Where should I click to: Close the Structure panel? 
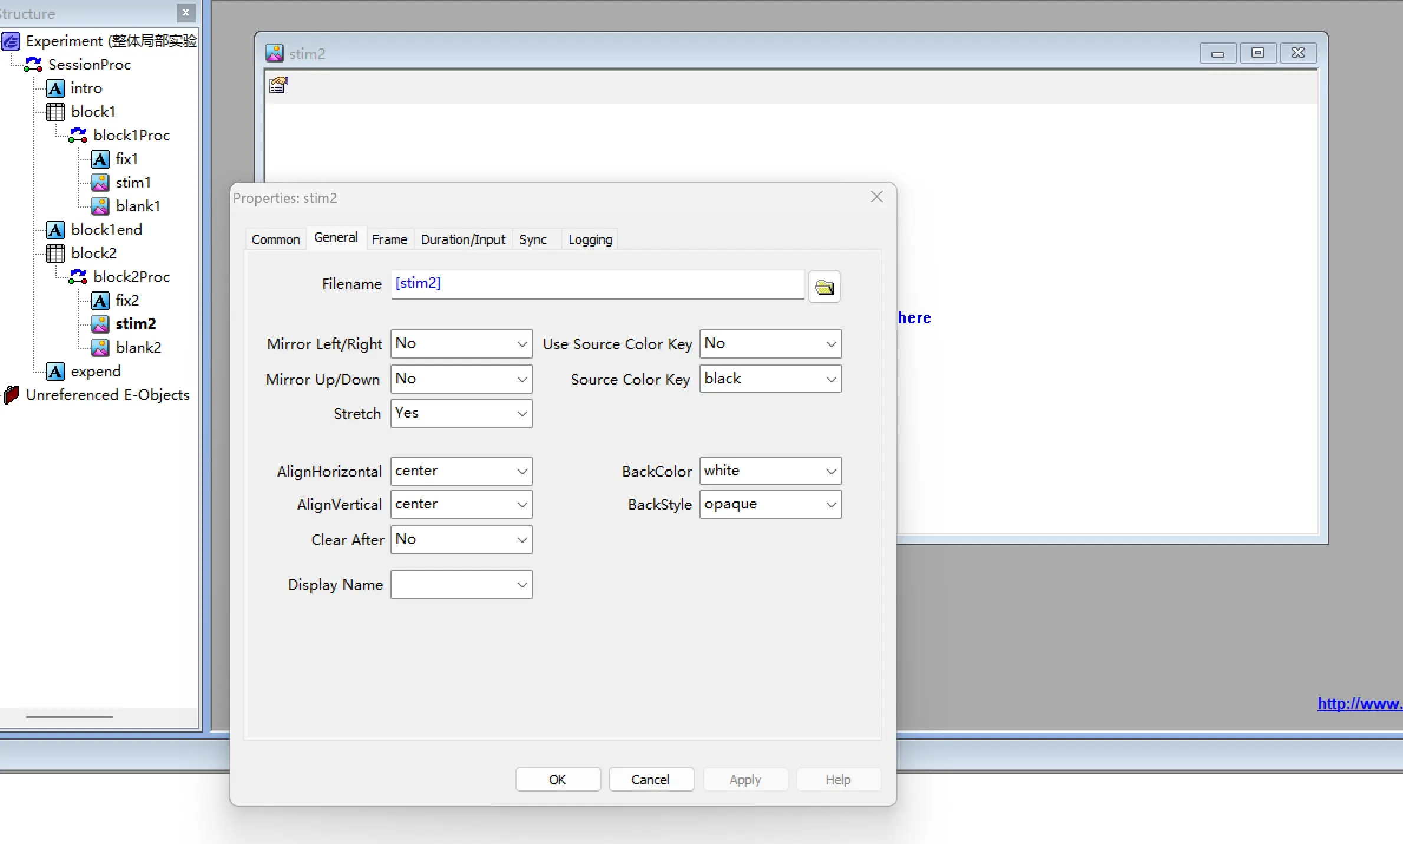point(186,12)
